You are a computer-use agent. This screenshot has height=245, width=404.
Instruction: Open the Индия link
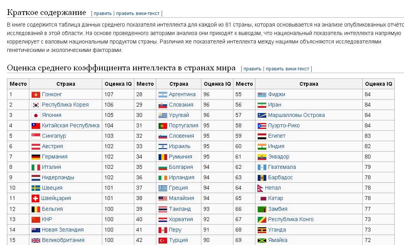click(x=276, y=147)
